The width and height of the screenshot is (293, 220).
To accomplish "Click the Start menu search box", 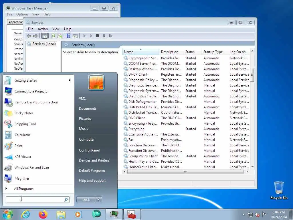I will (37, 200).
